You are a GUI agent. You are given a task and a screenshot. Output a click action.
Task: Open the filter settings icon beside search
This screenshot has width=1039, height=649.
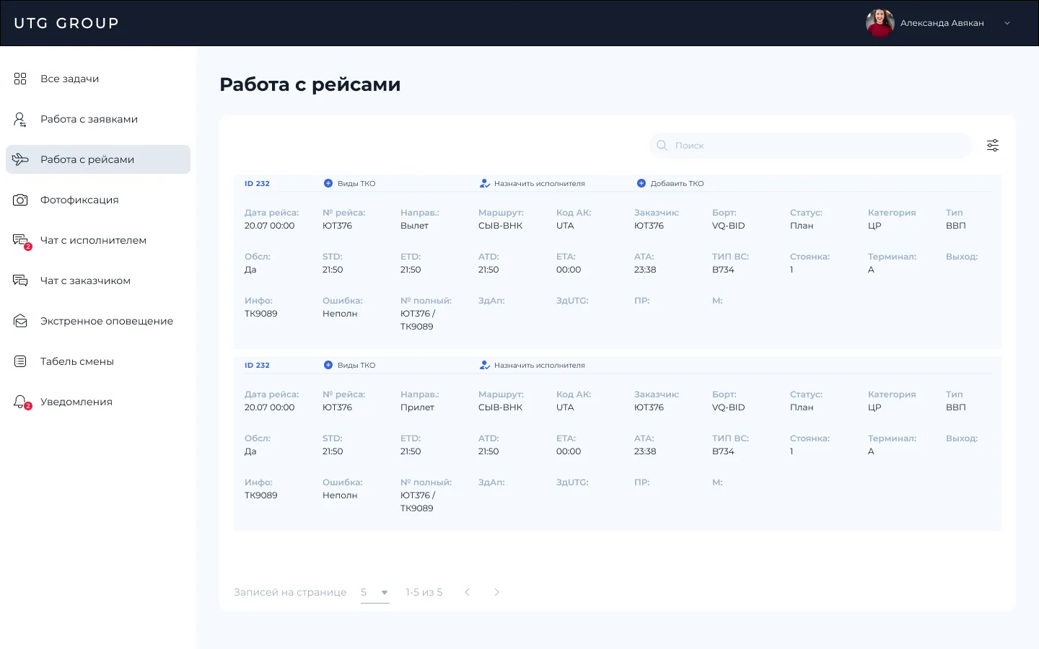(x=993, y=146)
